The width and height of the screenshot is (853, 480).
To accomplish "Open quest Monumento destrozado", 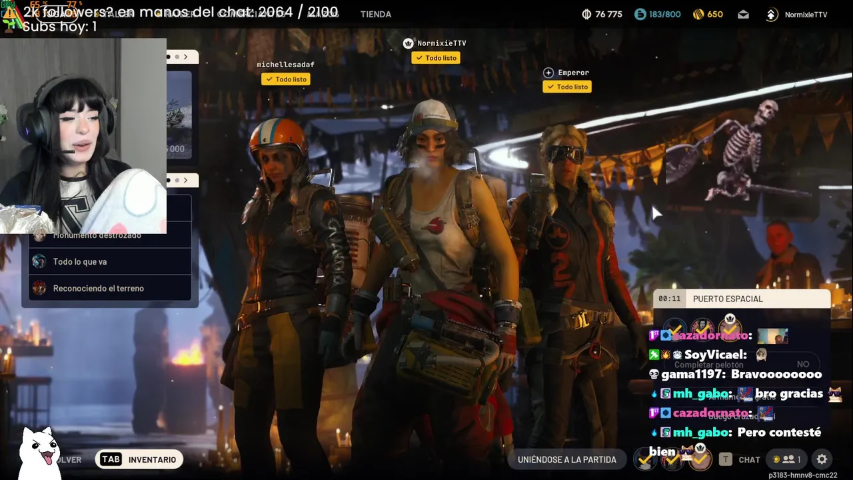I will coord(110,235).
